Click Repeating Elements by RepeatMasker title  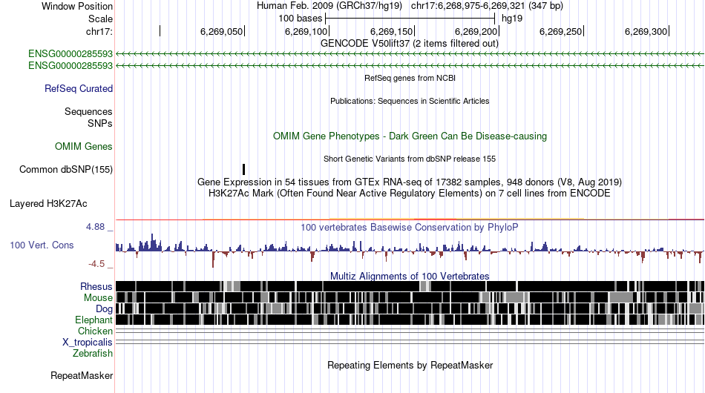(410, 365)
